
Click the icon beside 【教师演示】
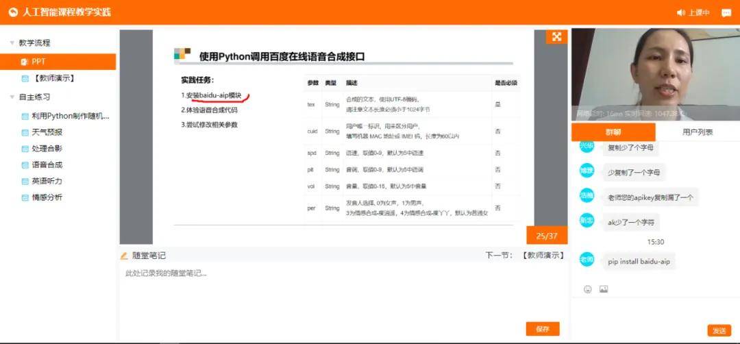point(25,78)
